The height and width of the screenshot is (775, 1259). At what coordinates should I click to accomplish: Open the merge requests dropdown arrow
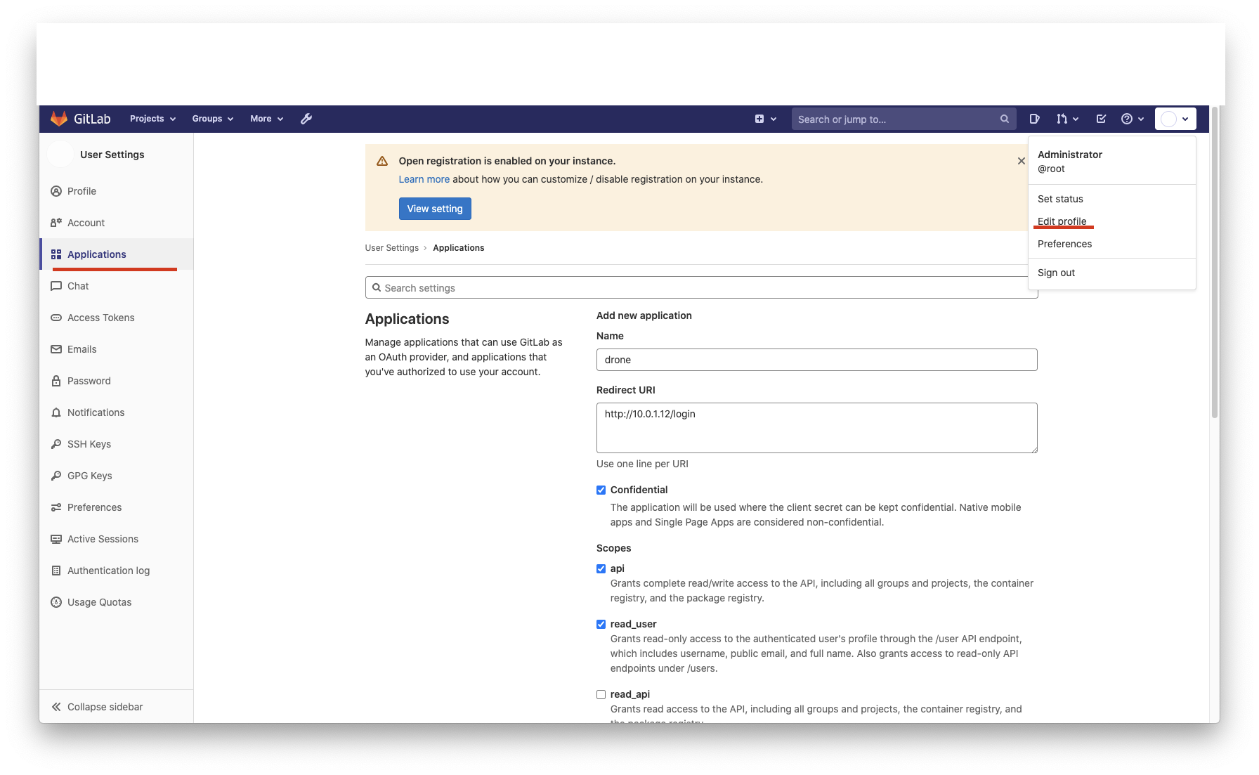click(1076, 119)
